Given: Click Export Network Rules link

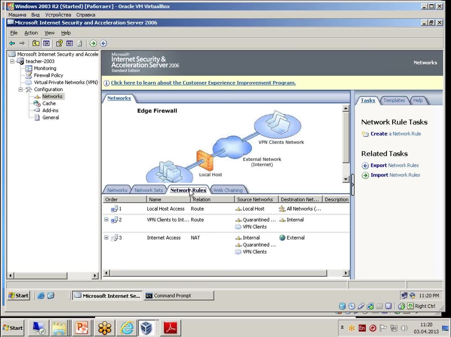Looking at the screenshot, I should [x=395, y=165].
